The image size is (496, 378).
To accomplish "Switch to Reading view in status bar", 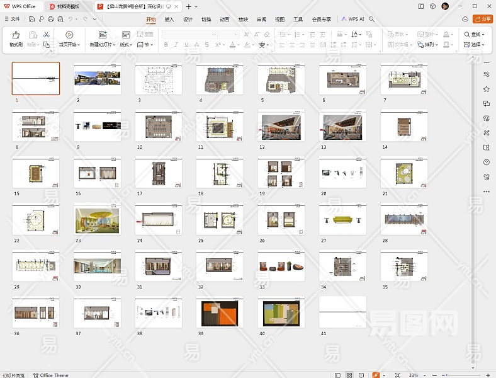I will coord(362,375).
